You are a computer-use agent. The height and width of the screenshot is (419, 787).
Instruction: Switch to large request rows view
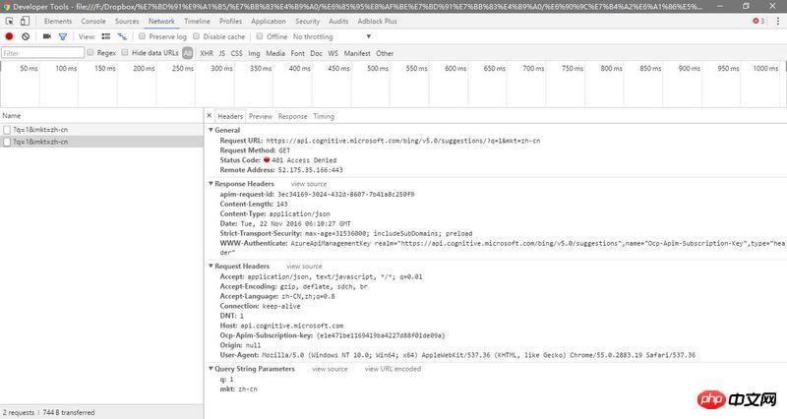[x=106, y=36]
